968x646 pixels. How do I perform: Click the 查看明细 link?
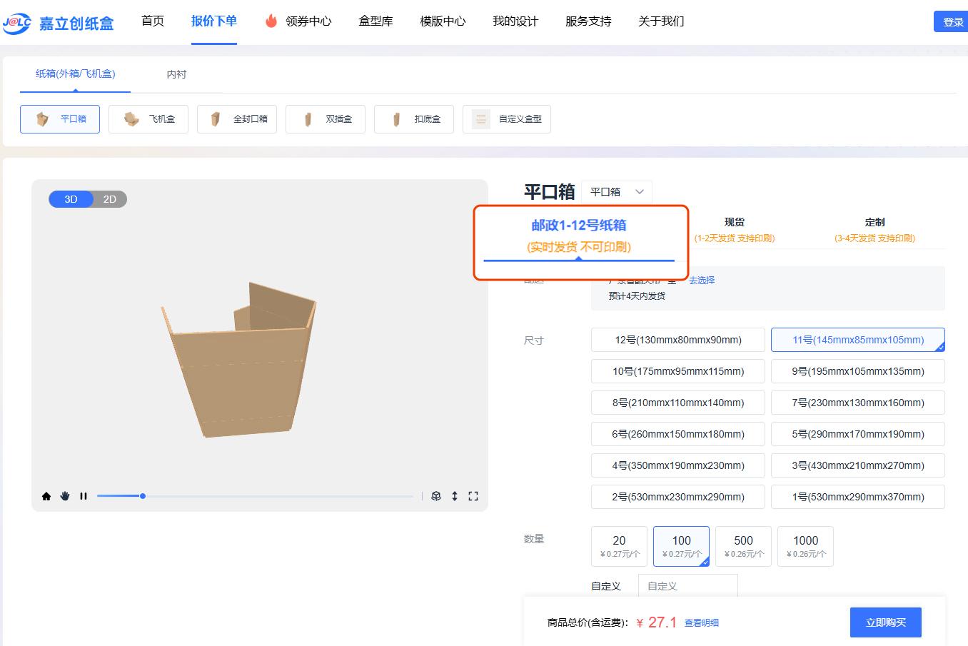(701, 623)
